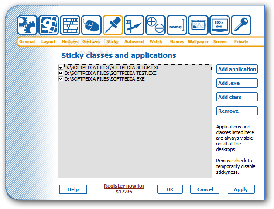The height and width of the screenshot is (209, 274).
Task: Select the Layout grid icon
Action: click(48, 25)
